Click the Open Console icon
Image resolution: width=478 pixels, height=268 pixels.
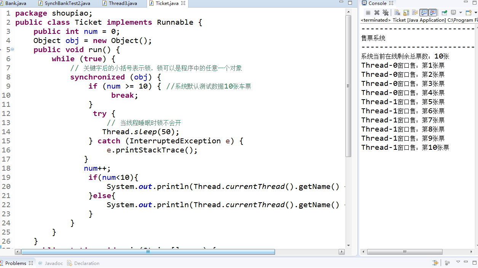point(468,13)
